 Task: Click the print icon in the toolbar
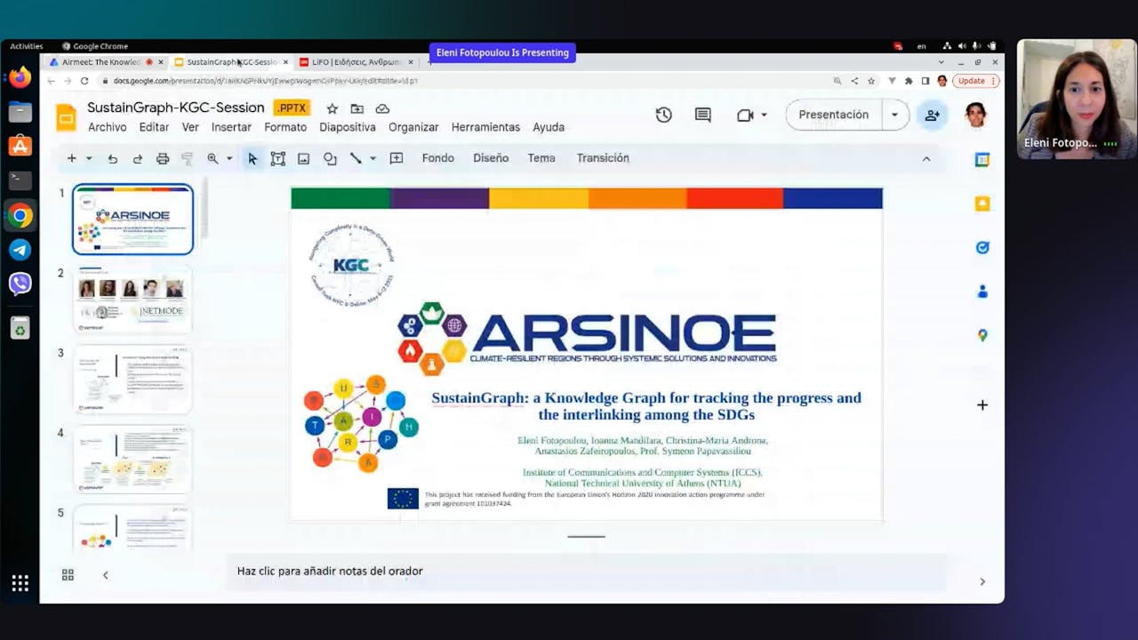163,158
